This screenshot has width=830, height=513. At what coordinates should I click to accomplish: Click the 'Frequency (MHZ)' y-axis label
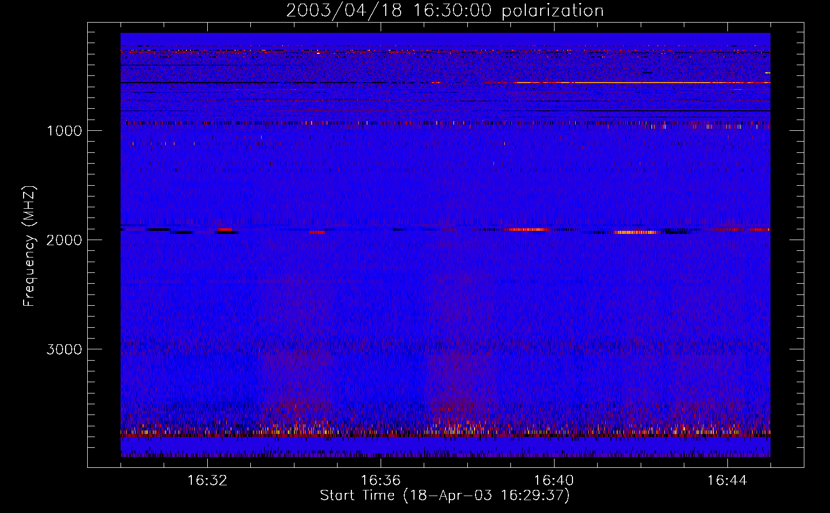[29, 246]
